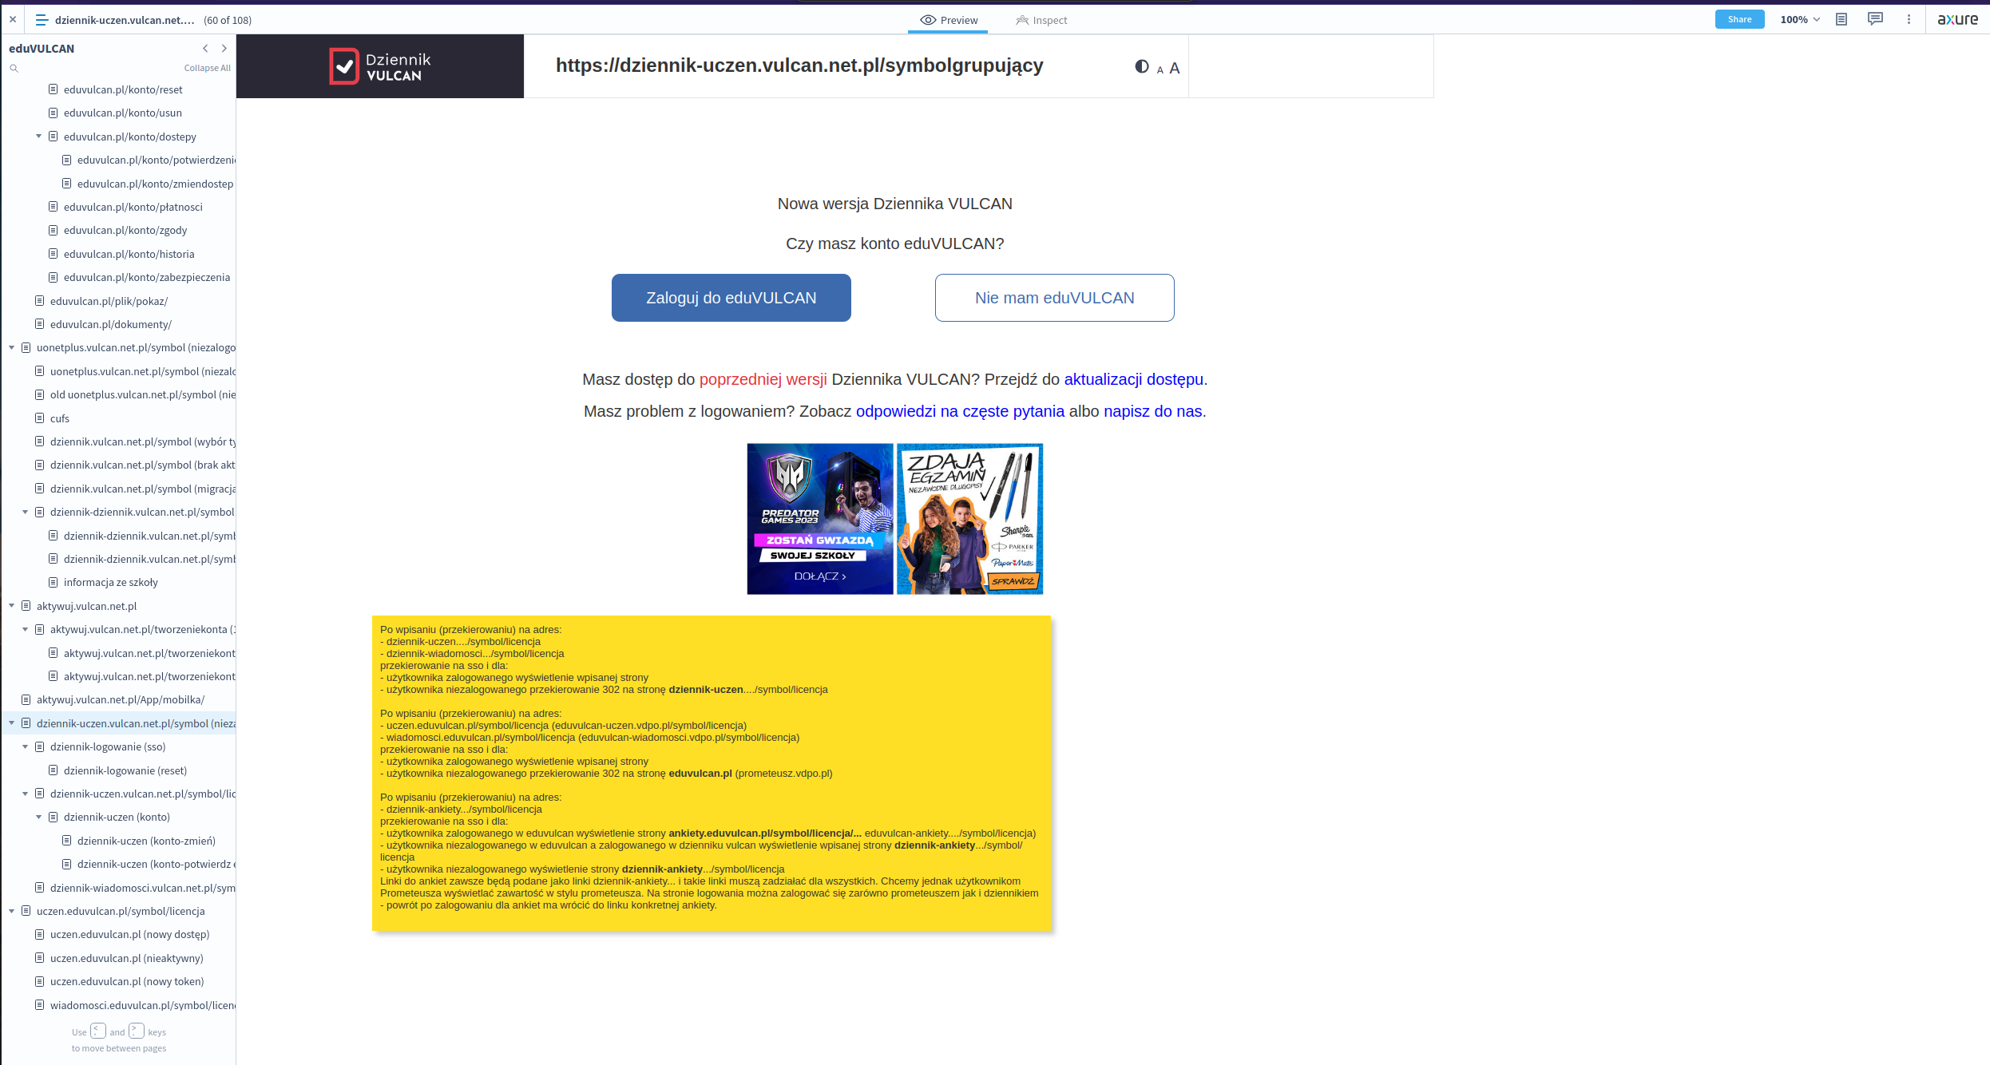Click the aktualizacji dostępu link
The height and width of the screenshot is (1065, 1990).
coord(1133,379)
